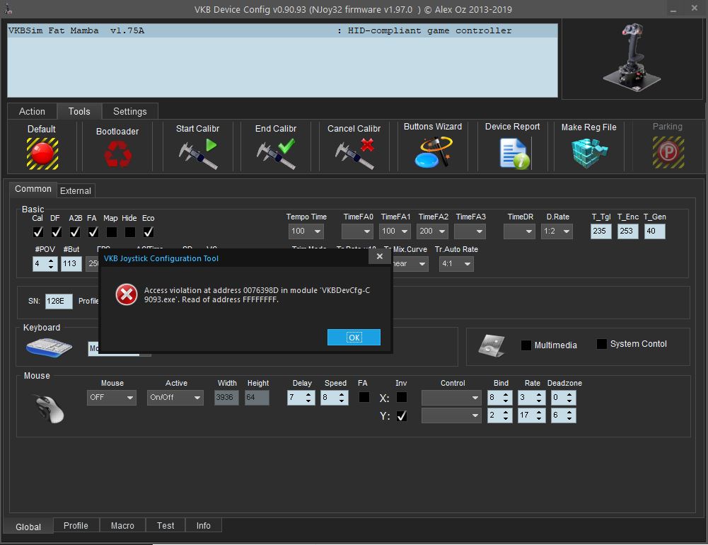Finish calibration using the End Calibr icon
708x545 pixels.
276,154
